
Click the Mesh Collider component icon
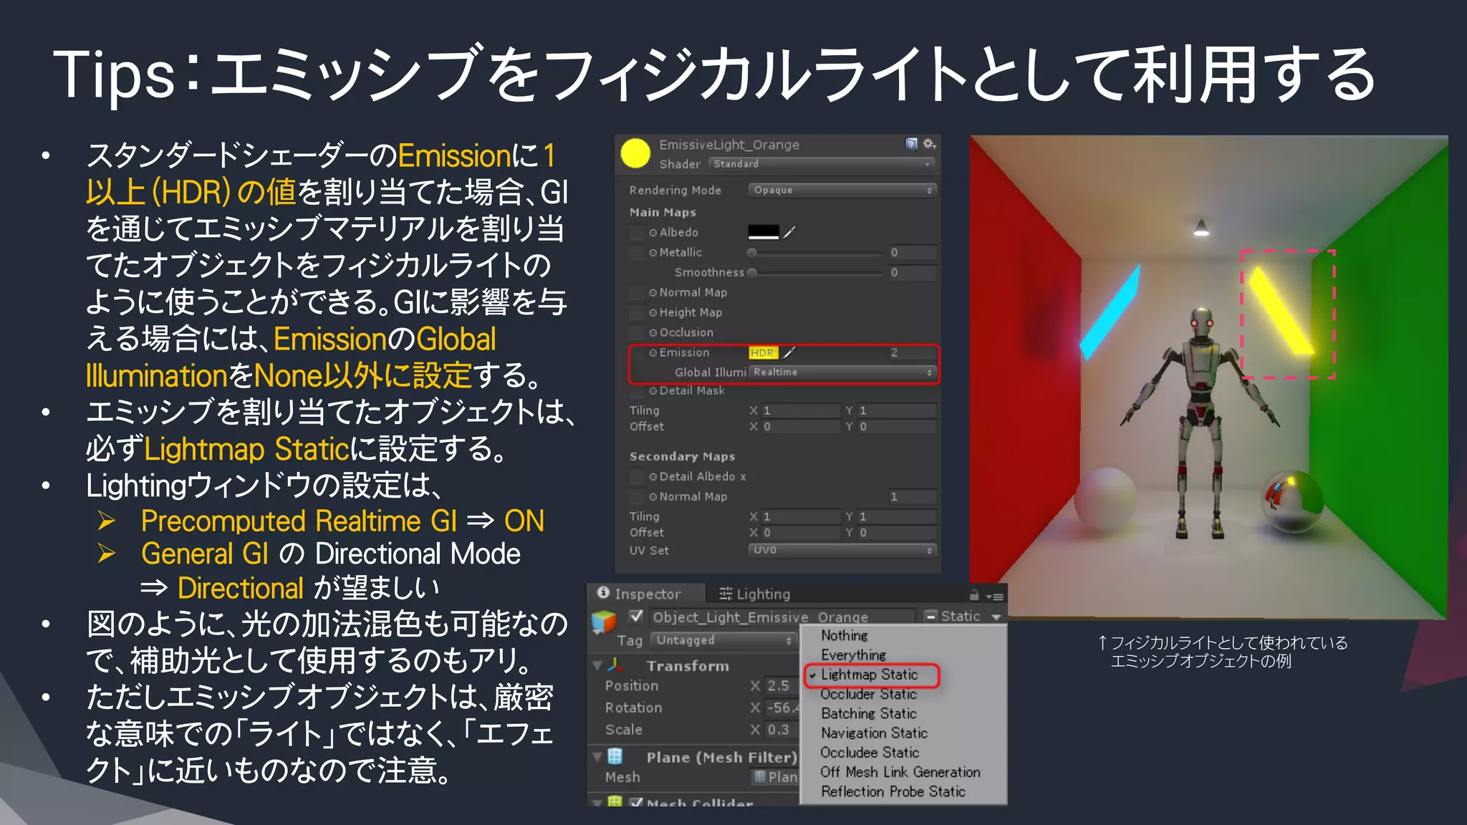(x=615, y=801)
